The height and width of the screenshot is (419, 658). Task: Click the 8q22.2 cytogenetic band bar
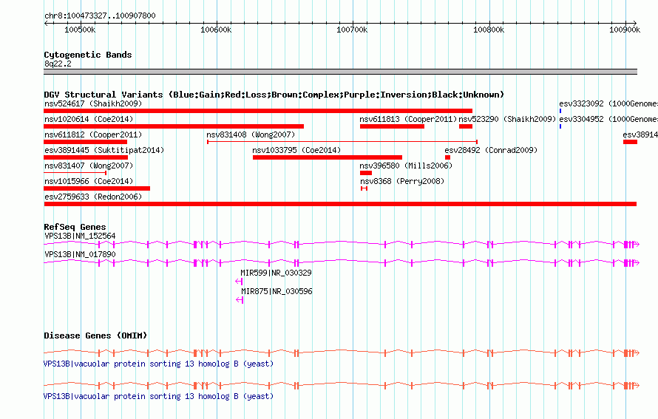coord(340,72)
